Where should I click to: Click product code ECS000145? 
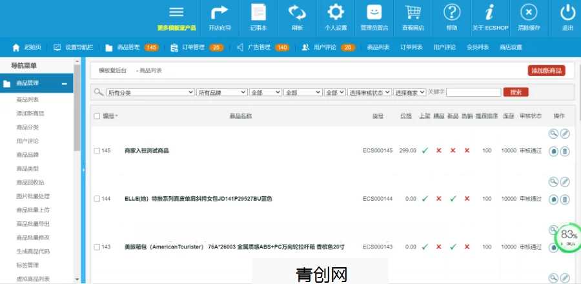coord(377,150)
